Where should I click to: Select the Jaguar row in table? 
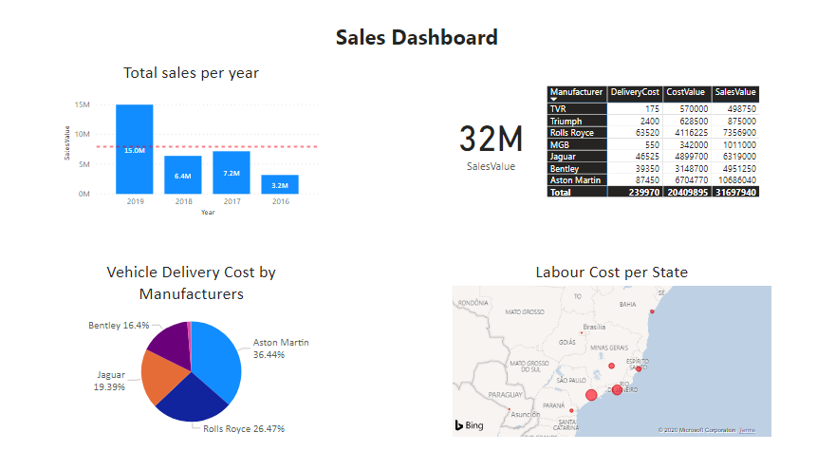pyautogui.click(x=653, y=157)
